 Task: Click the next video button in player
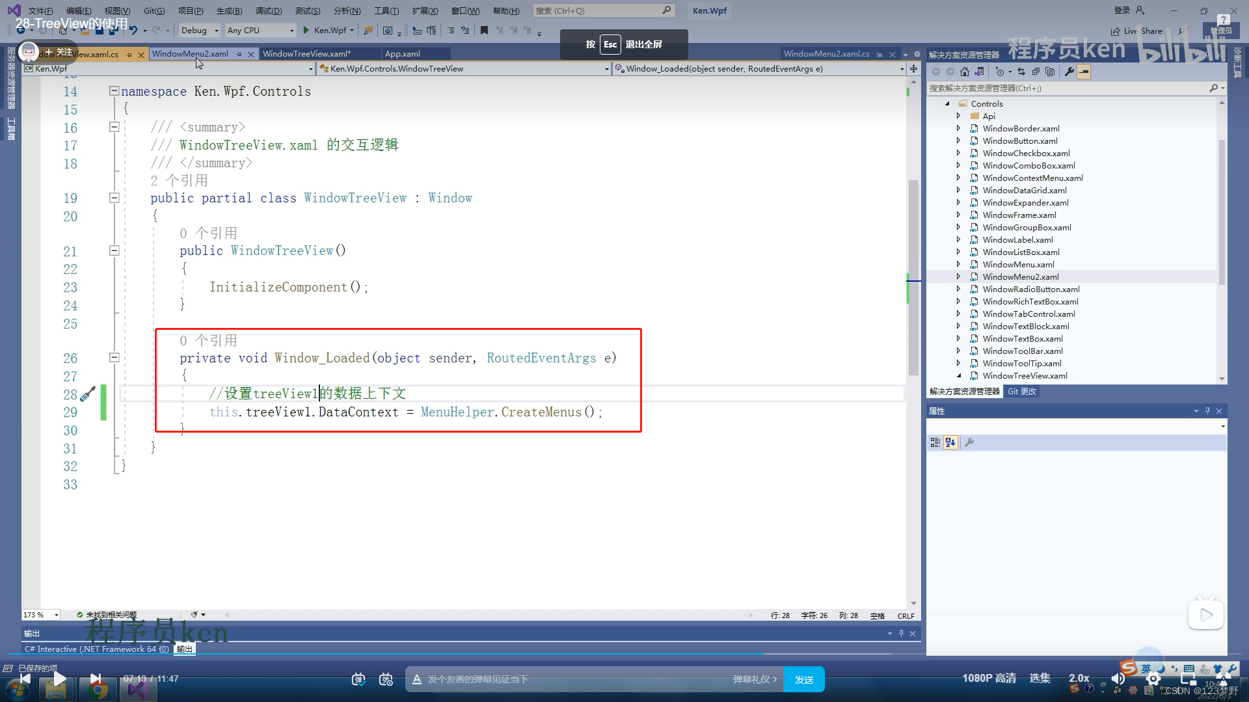point(95,679)
